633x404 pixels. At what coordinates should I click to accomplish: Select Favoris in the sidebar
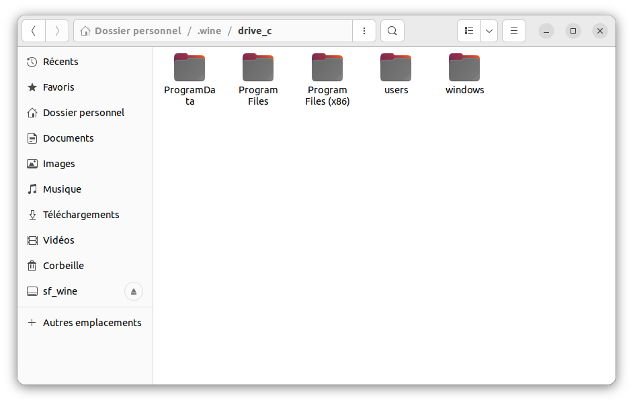click(x=85, y=87)
